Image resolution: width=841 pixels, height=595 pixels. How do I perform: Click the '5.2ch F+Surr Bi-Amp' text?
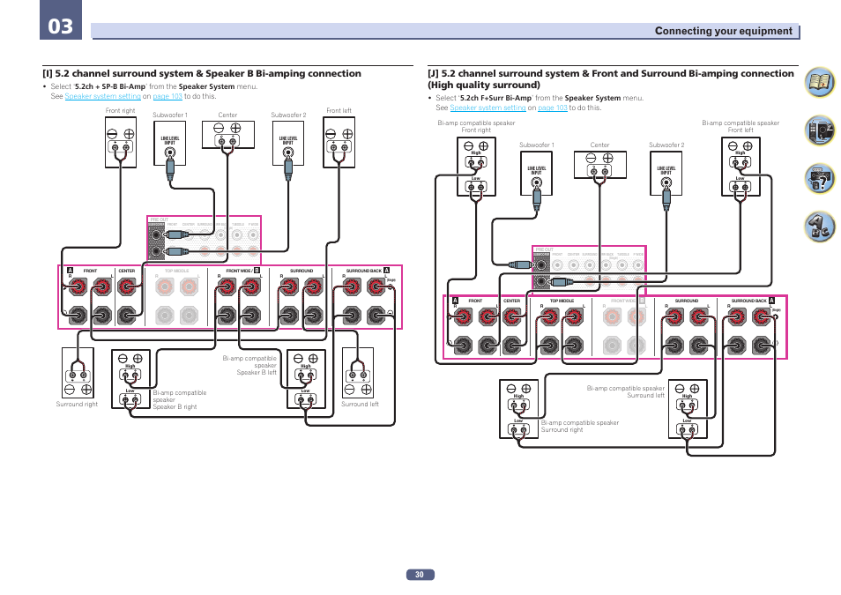(x=495, y=98)
